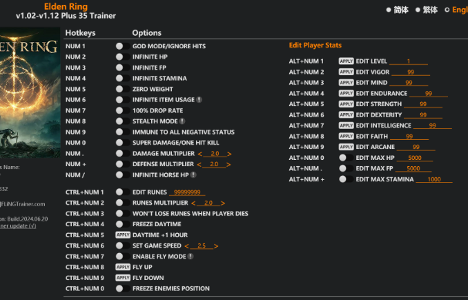Apply Edit Level value

[x=347, y=61]
